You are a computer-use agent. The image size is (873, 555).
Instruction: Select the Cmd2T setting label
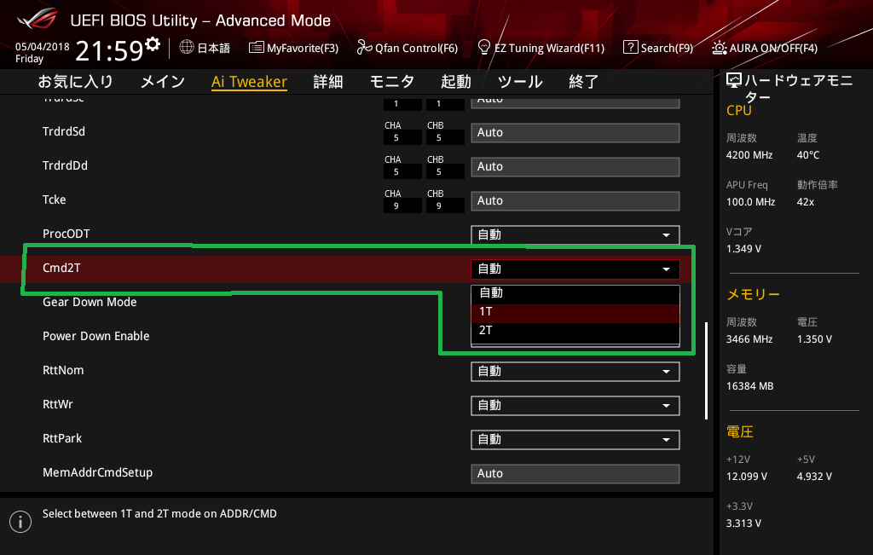click(x=61, y=269)
